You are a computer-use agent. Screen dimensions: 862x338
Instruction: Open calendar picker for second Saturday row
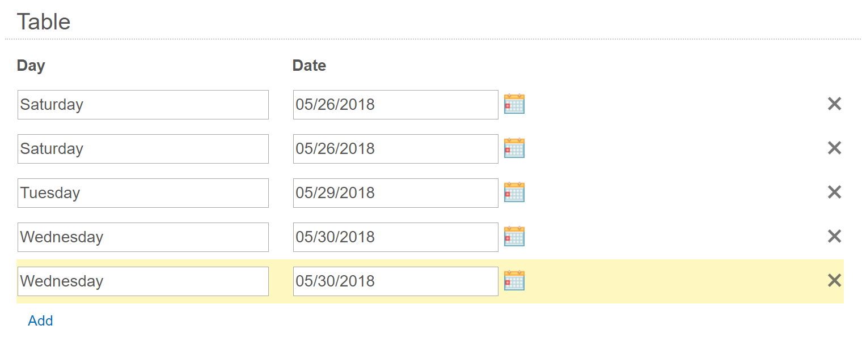tap(514, 148)
